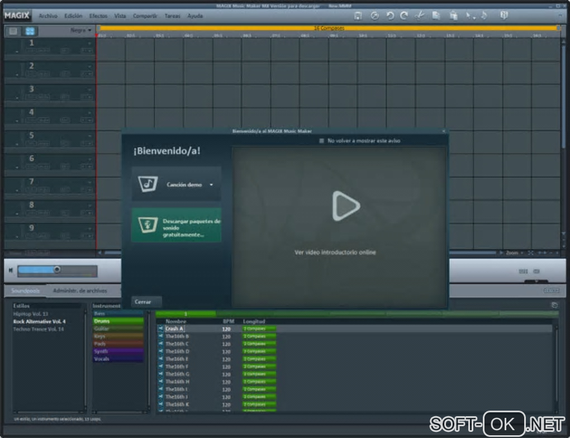Viewport: 570px width, 438px height.
Task: Open the Zoom dropdown below the arranger
Action: point(514,253)
